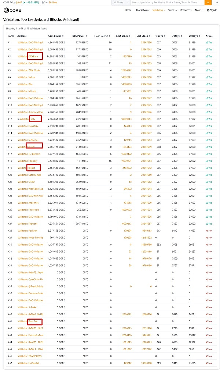The width and height of the screenshot is (220, 370).
Task: Sort by Hash Power column arrows
Action: coord(109,36)
